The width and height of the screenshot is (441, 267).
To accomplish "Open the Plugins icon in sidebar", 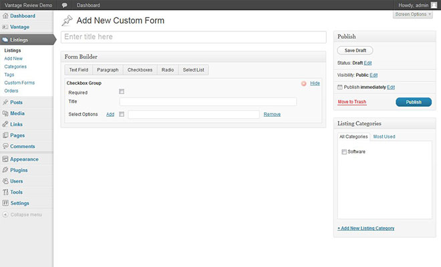I will pos(5,170).
